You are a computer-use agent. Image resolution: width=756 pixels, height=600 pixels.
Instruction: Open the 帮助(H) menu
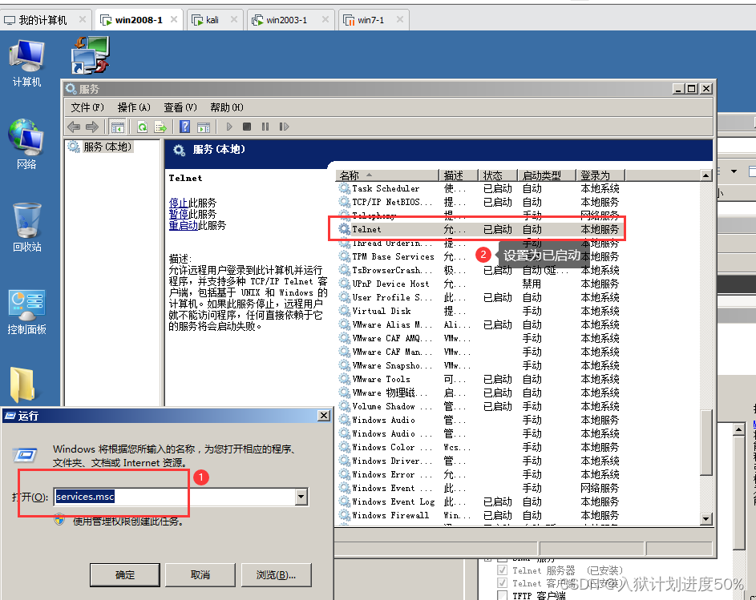point(227,107)
